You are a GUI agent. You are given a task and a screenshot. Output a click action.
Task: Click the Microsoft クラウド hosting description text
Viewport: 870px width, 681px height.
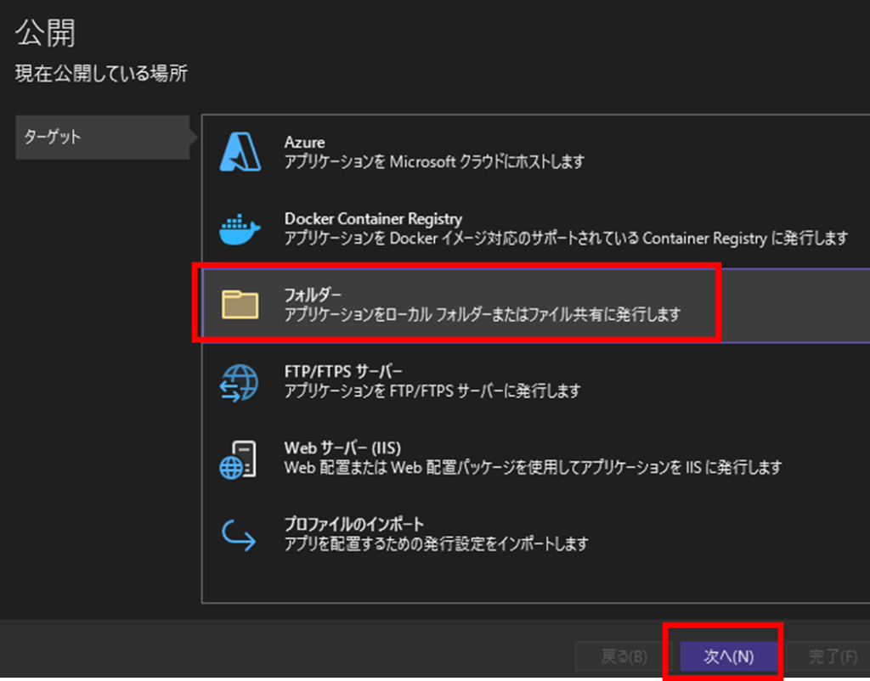point(434,161)
